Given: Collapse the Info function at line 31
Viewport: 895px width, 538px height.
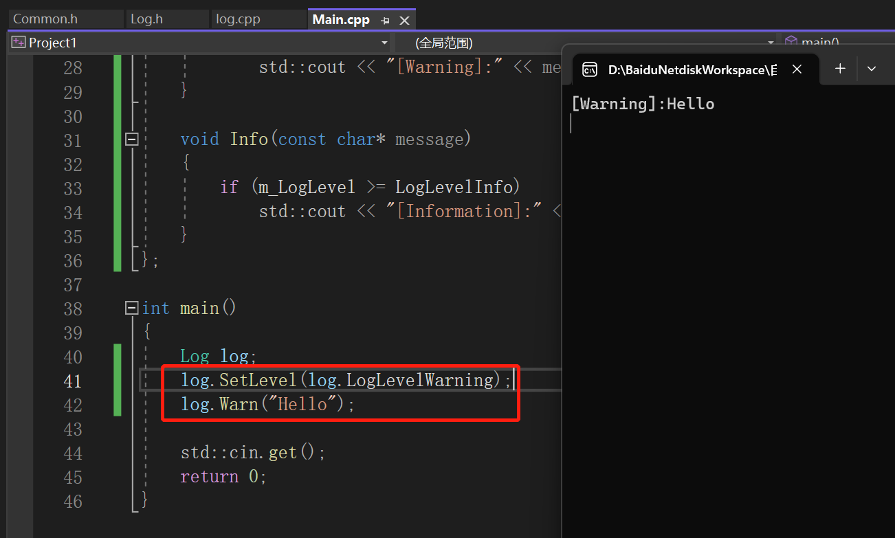Looking at the screenshot, I should (x=132, y=139).
